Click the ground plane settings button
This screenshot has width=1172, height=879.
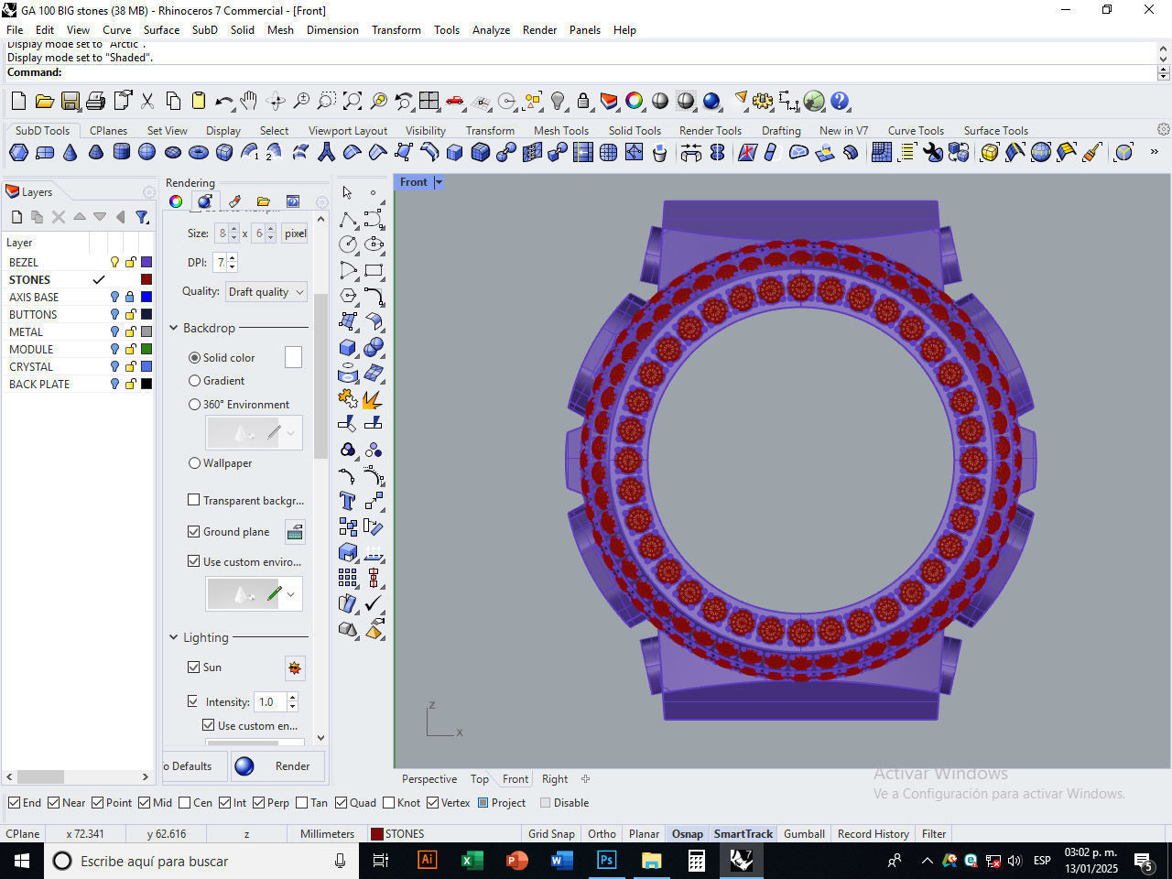click(295, 532)
